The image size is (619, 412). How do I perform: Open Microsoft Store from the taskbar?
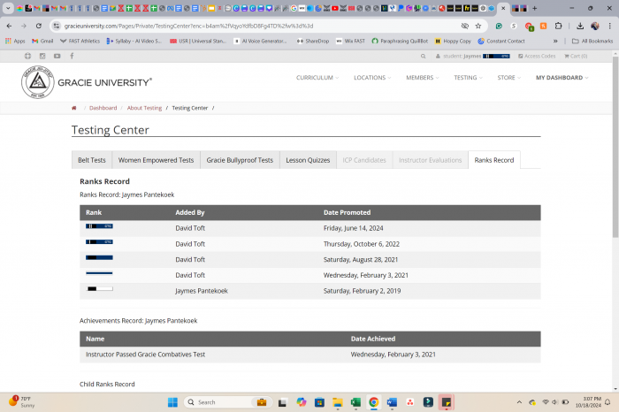click(x=319, y=402)
